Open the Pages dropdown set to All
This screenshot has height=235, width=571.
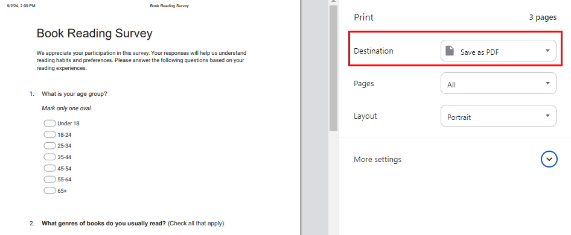pos(498,83)
